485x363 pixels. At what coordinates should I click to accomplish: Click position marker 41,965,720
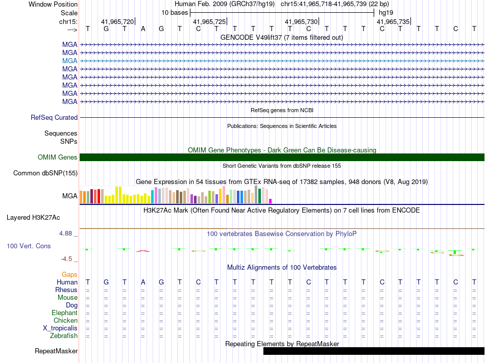[117, 21]
